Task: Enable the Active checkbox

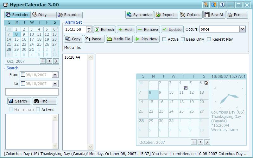Action: click(x=164, y=39)
